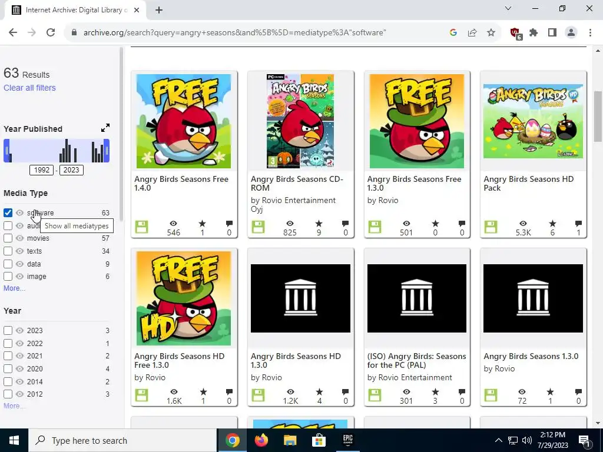Open the uBlock Origin extension icon

pyautogui.click(x=516, y=34)
